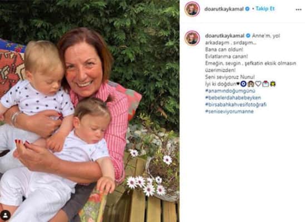The height and width of the screenshot is (222, 305).
Task: Click the post photo of woman with babies
Action: coord(90,111)
